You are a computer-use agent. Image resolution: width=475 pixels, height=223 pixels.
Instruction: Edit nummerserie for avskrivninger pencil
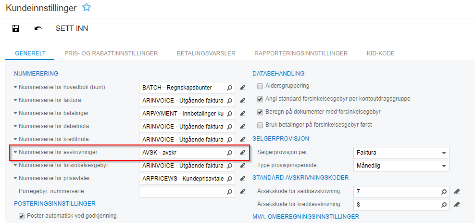242,153
